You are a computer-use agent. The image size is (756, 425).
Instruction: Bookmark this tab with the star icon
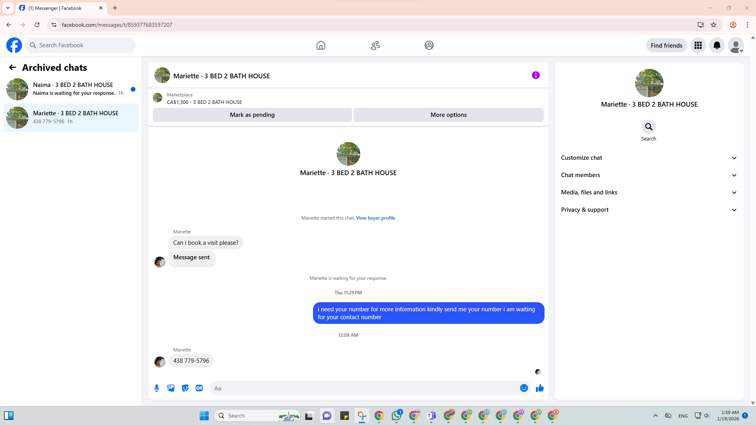pyautogui.click(x=713, y=25)
